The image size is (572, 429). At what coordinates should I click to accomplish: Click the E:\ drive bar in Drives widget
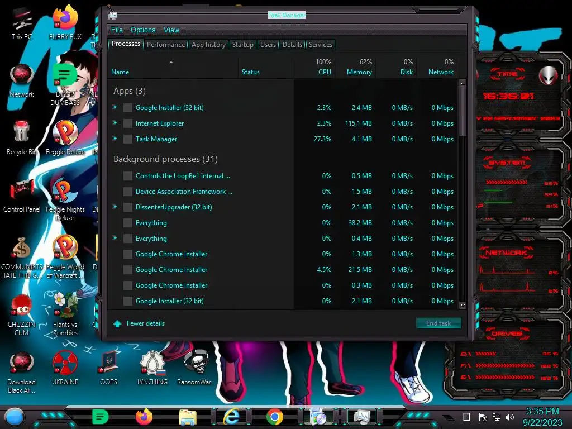click(505, 378)
